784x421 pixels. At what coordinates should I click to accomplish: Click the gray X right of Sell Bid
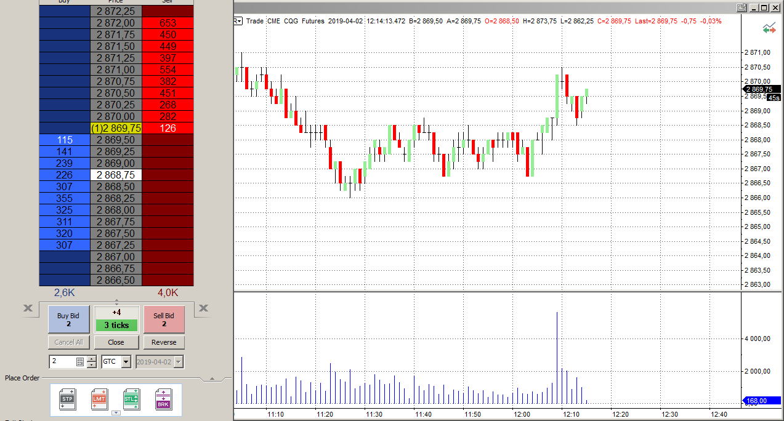click(x=204, y=308)
